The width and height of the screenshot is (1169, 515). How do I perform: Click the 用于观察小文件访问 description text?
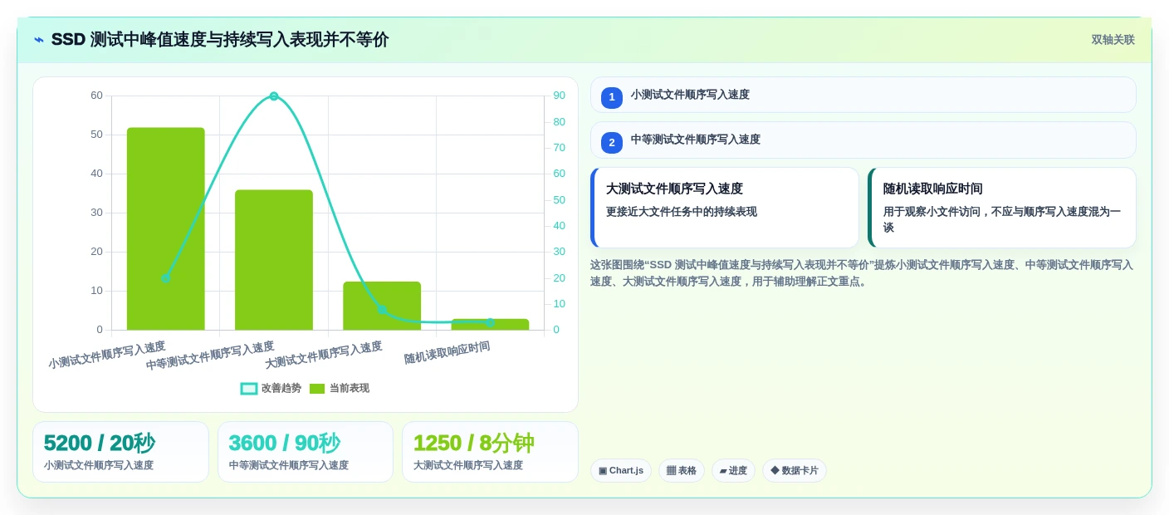(x=1002, y=219)
